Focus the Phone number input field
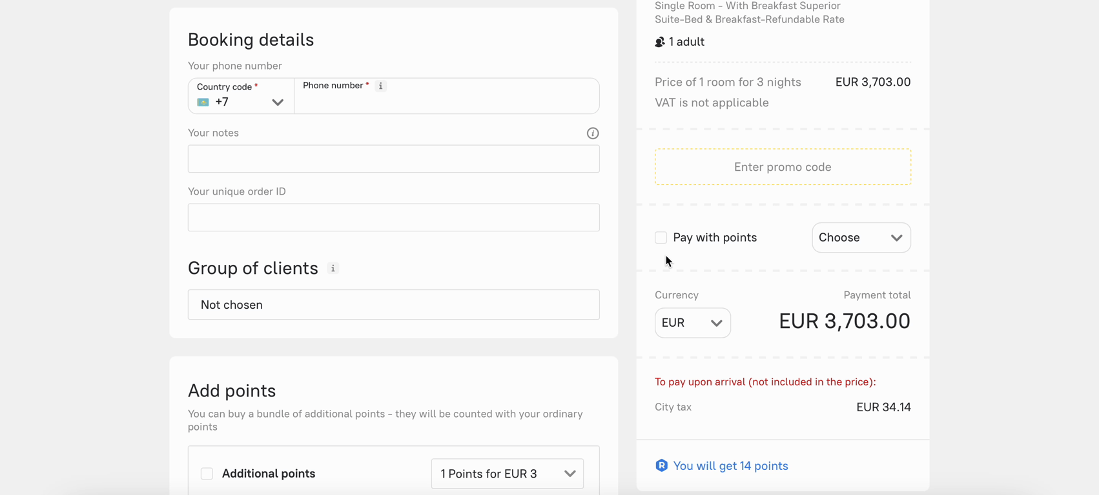Viewport: 1099px width, 495px height. [x=446, y=102]
